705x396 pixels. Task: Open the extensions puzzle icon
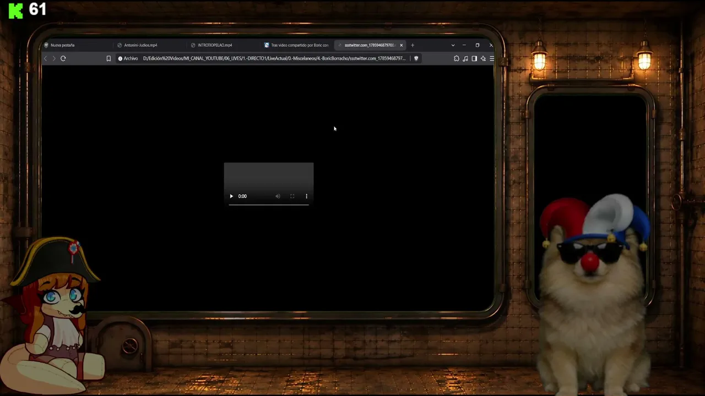(x=456, y=58)
